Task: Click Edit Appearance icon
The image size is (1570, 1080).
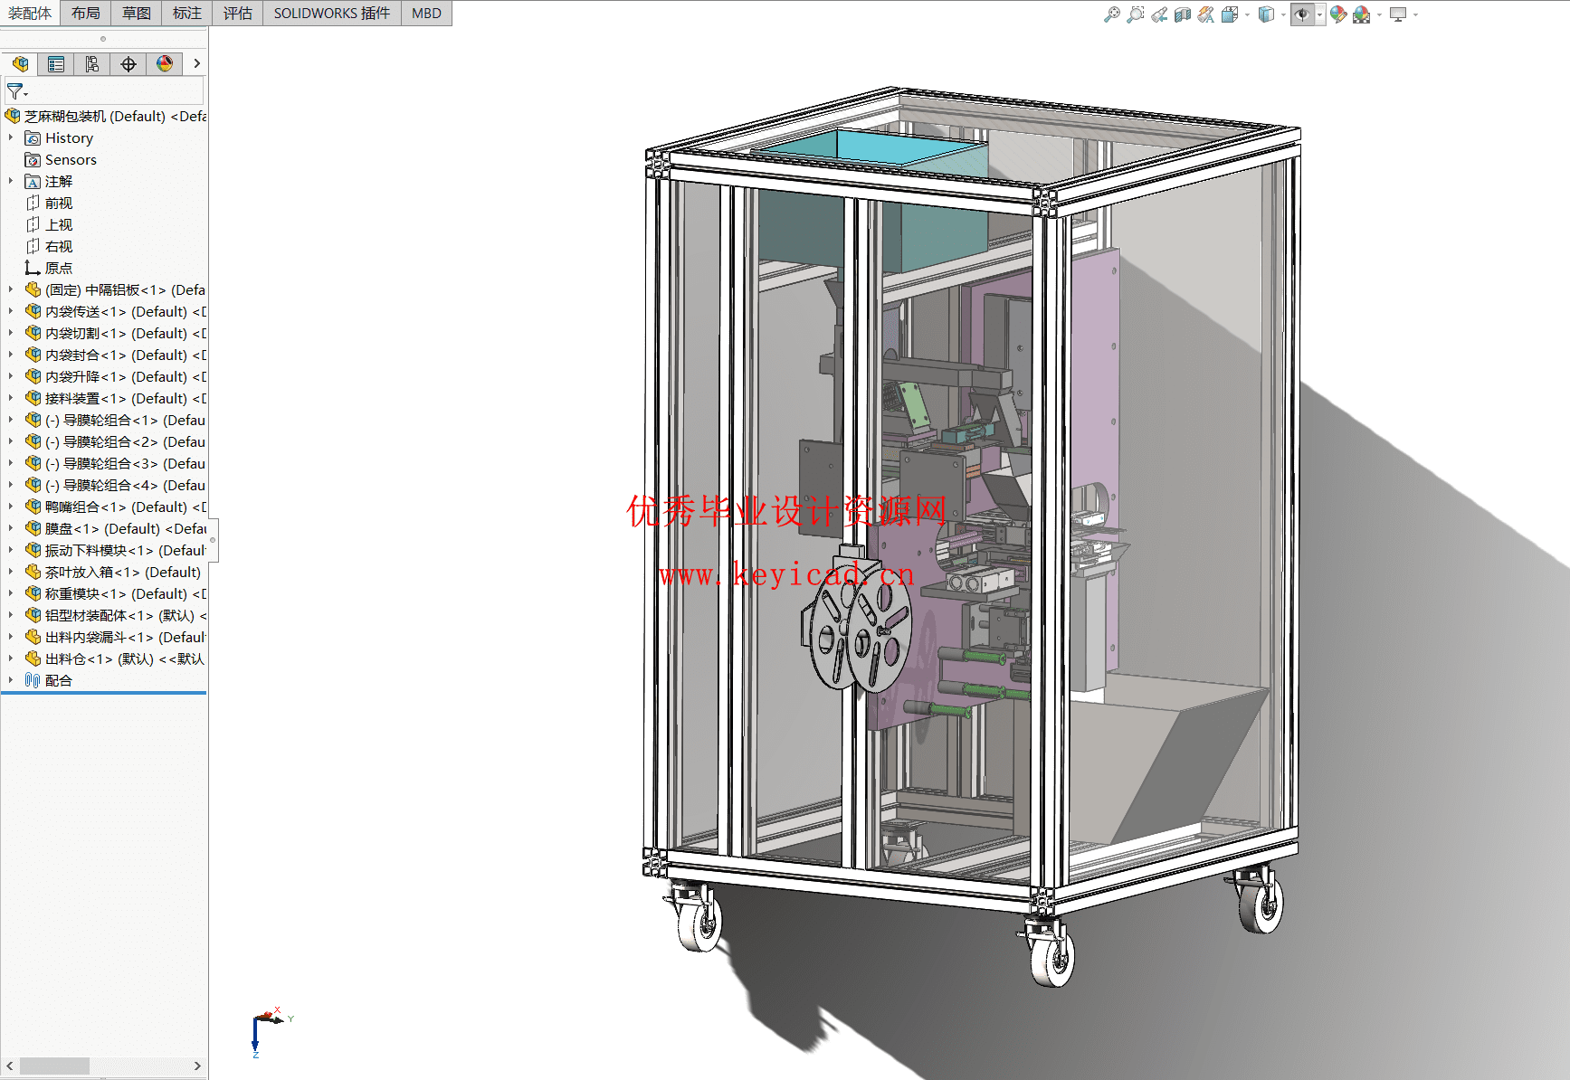Action: pyautogui.click(x=1338, y=14)
